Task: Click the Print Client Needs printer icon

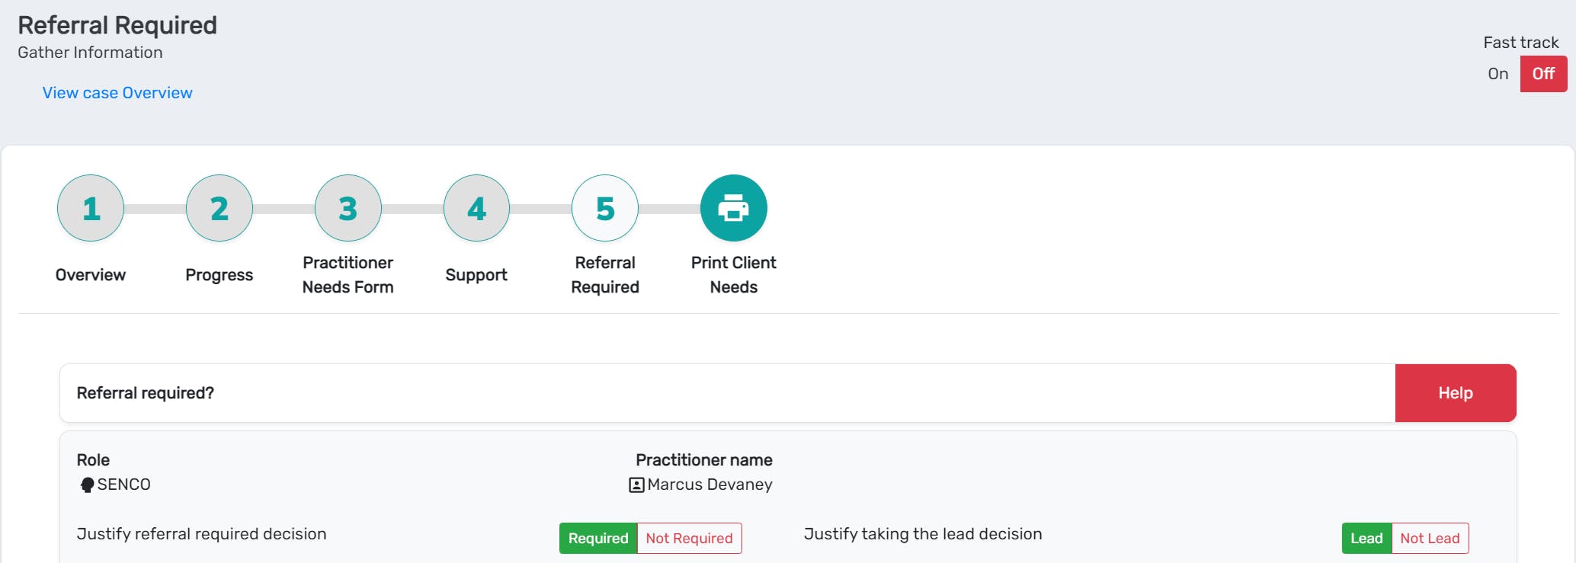Action: (733, 207)
